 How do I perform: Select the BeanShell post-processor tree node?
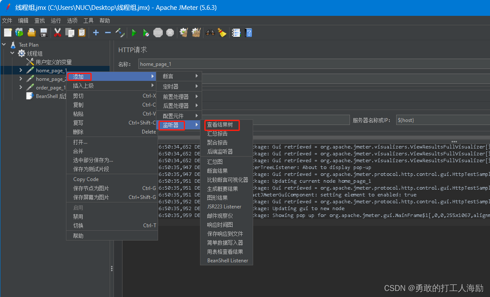51,96
